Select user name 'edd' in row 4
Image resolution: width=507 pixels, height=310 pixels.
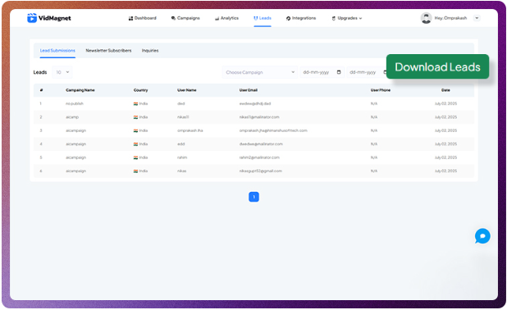[x=180, y=144]
